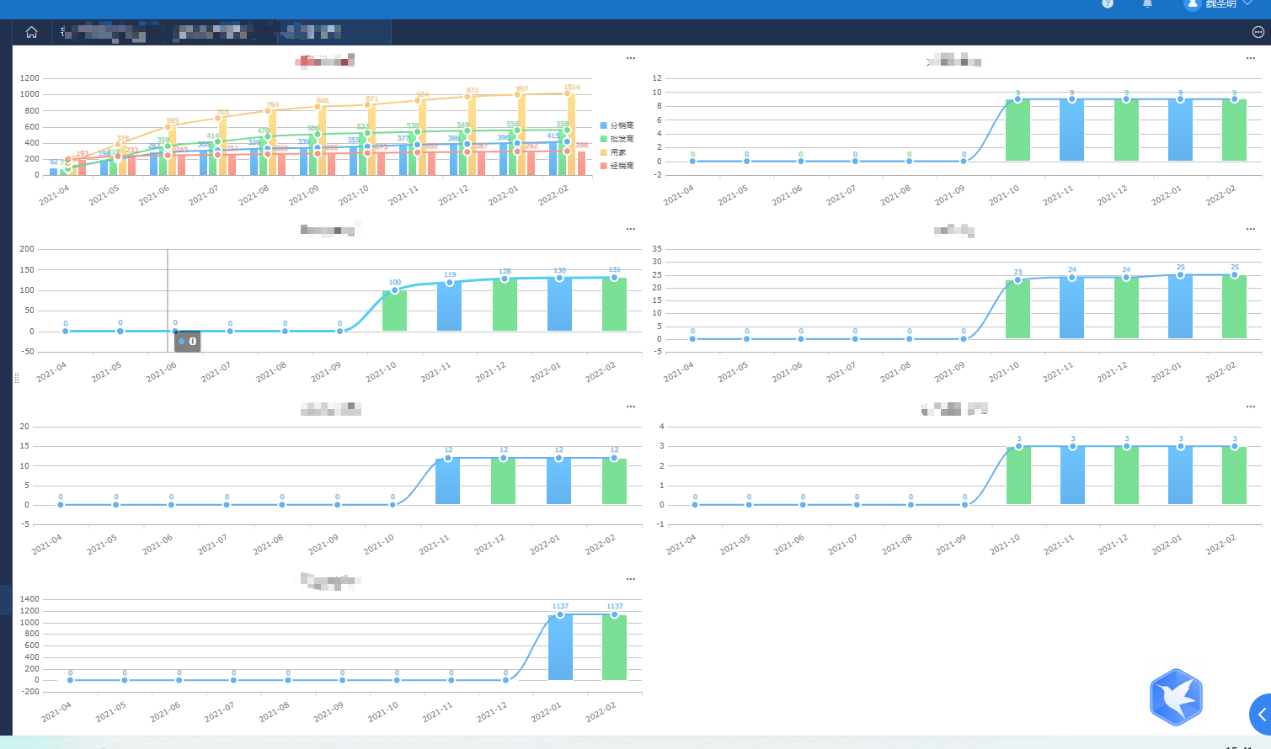Click the green bar labeled 100

pos(394,311)
